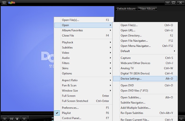
Task: Click the seek bar below the video
Action: [27, 113]
